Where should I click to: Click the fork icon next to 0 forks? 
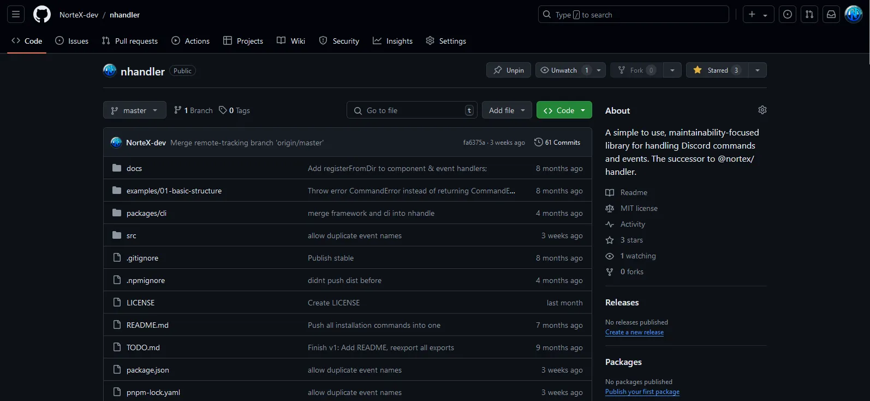point(610,272)
